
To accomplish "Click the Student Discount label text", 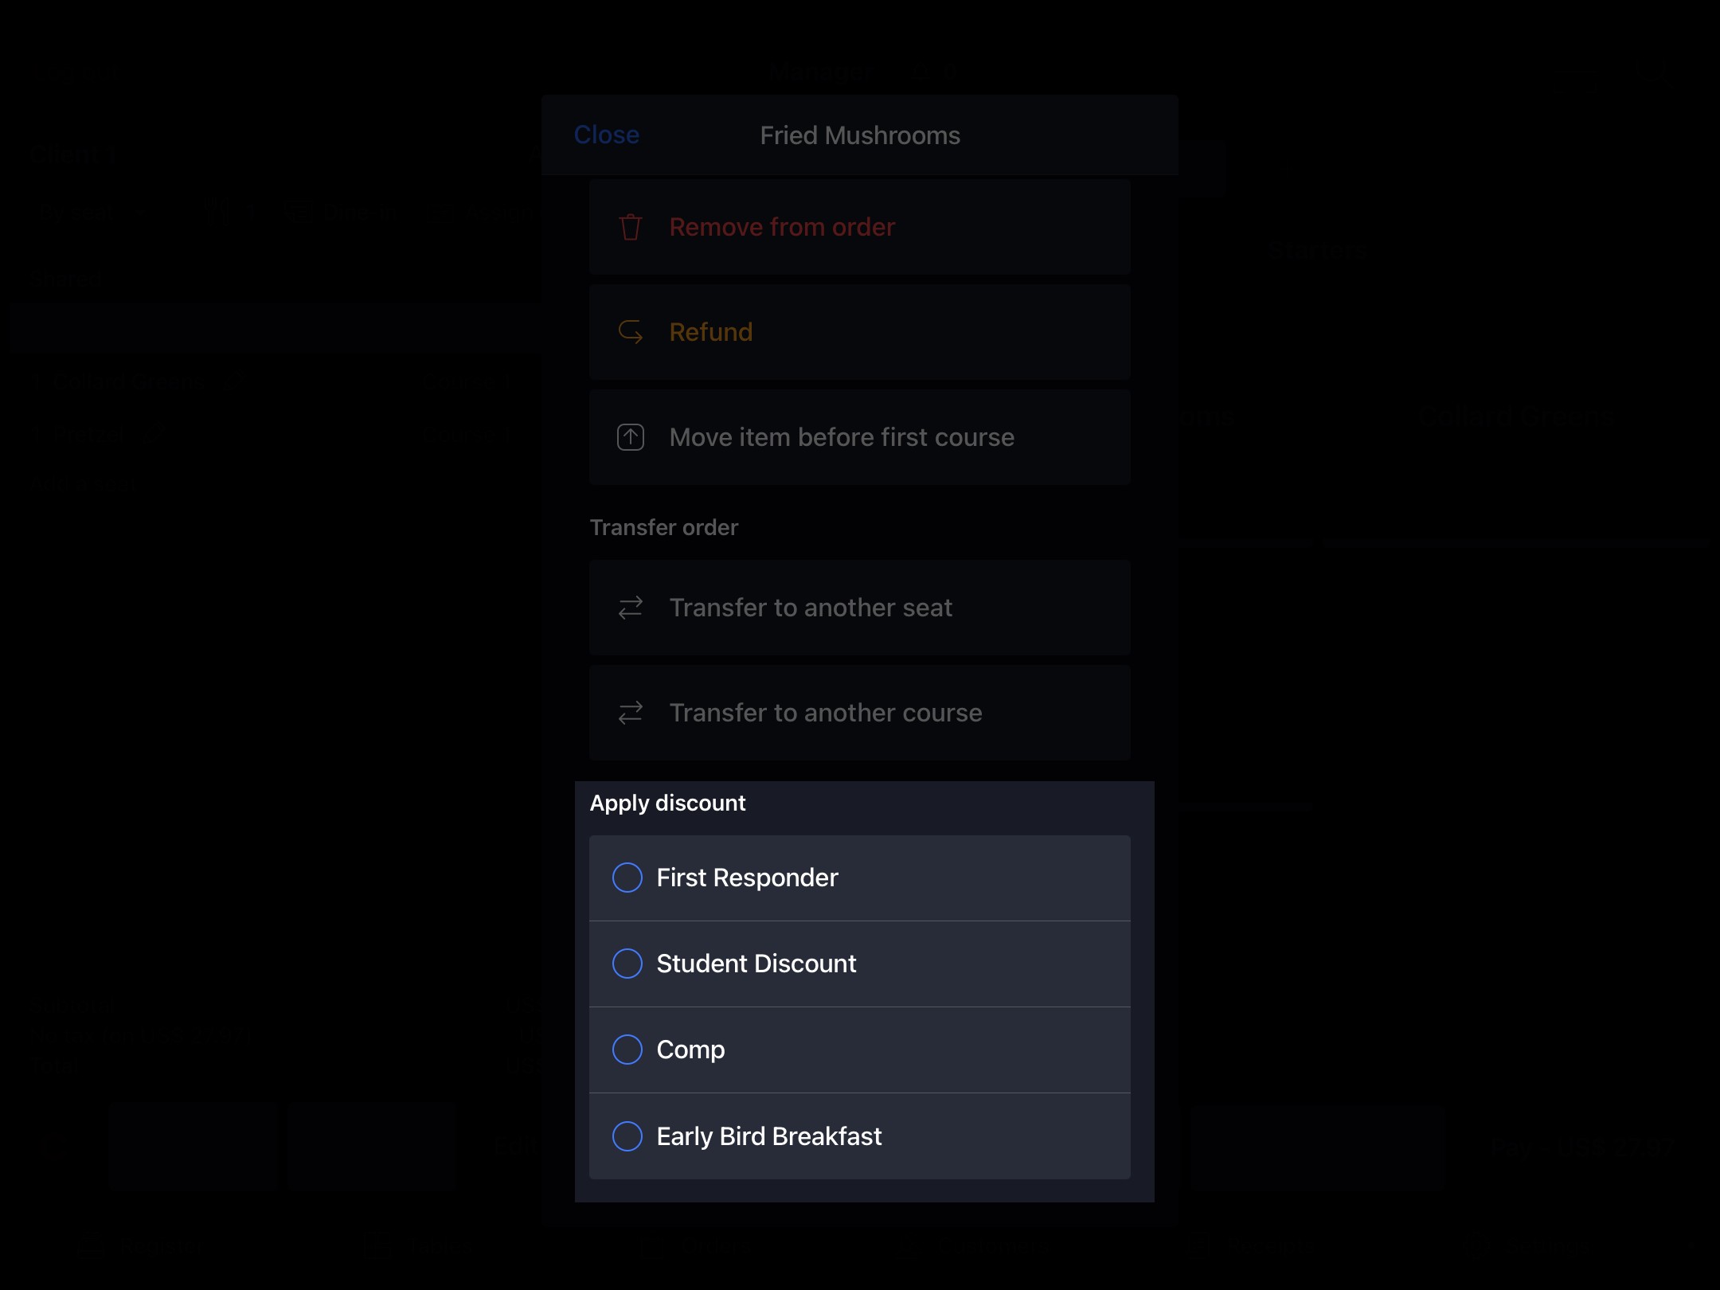I will (x=756, y=964).
